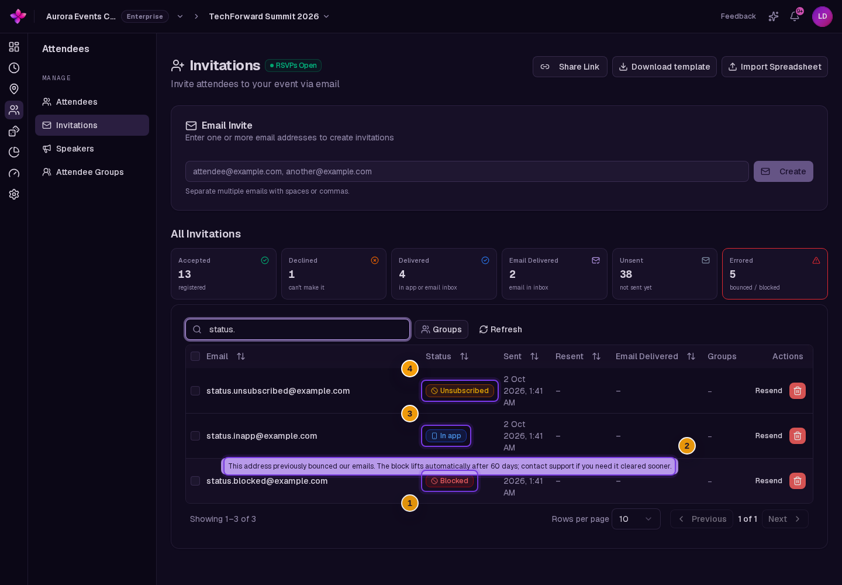Open the location pin icon in left rail
This screenshot has width=842, height=585.
click(x=14, y=89)
